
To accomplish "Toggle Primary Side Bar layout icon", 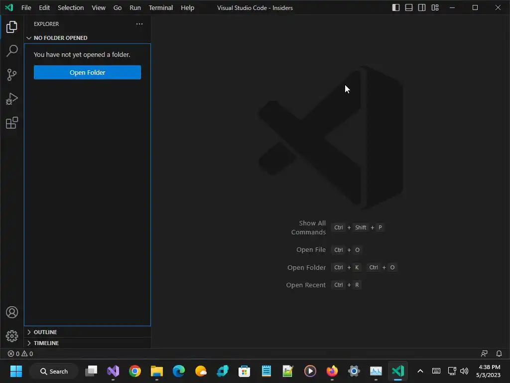I will [x=396, y=7].
